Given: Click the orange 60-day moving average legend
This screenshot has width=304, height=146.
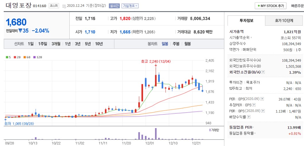Looking at the screenshot, I should (x=27, y=57).
